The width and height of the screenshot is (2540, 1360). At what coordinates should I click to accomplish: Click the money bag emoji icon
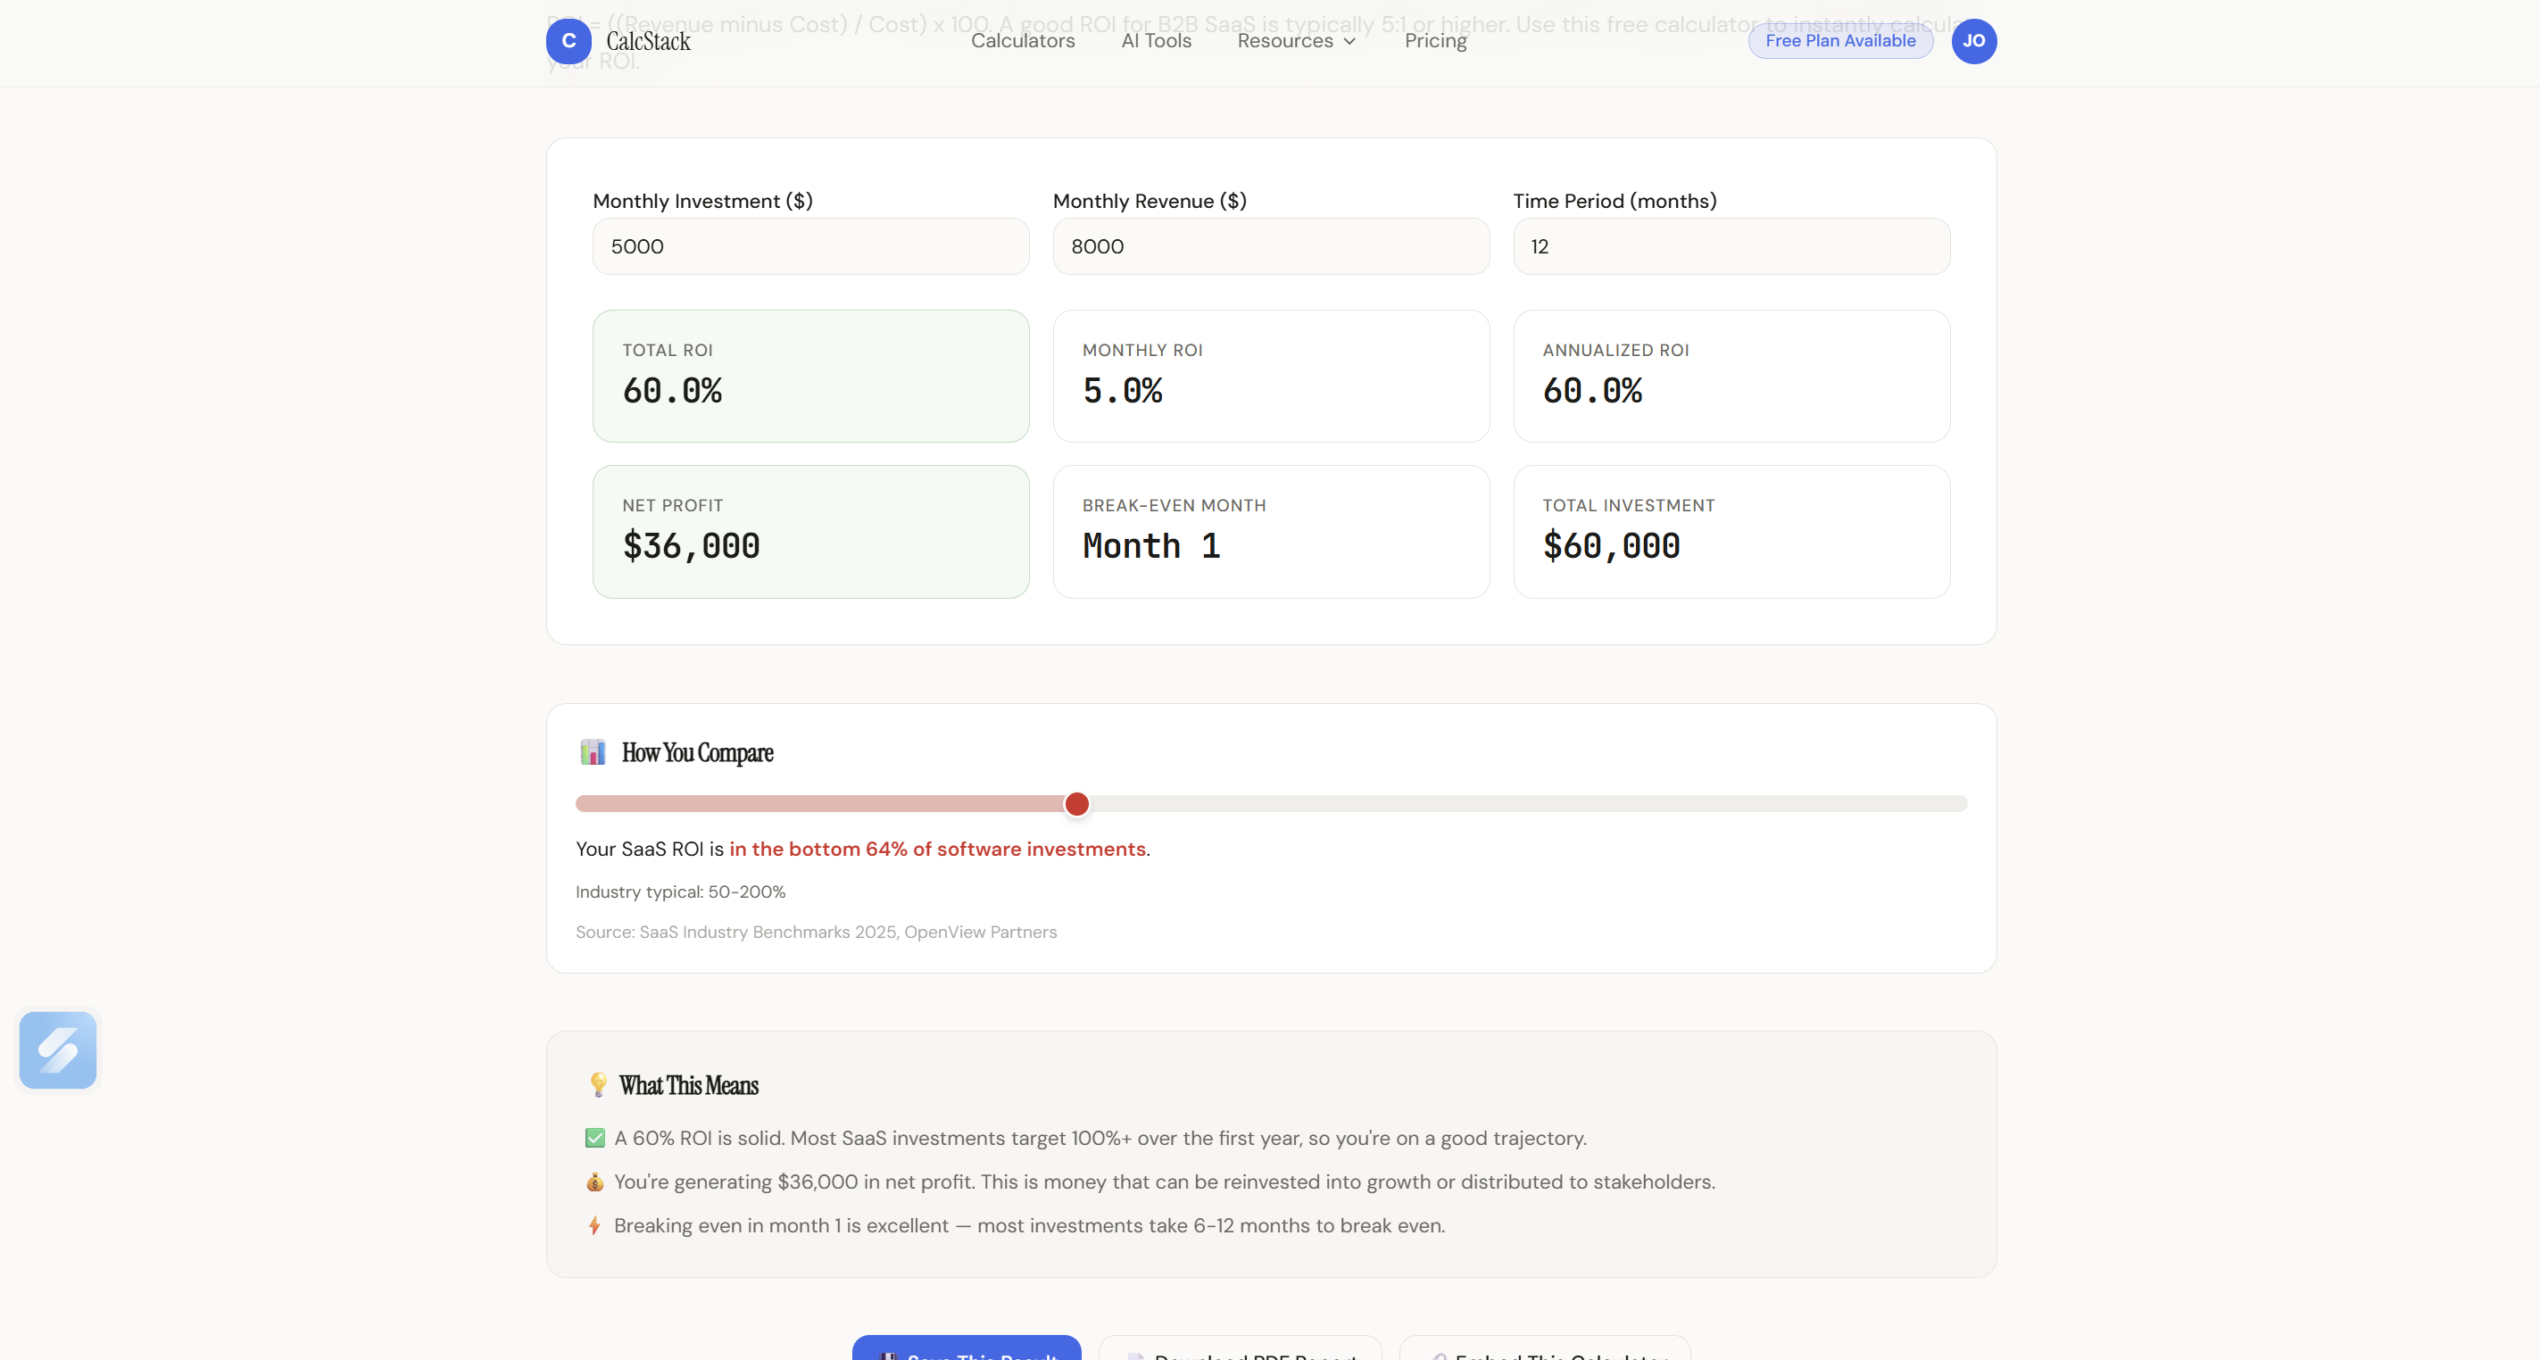click(594, 1182)
